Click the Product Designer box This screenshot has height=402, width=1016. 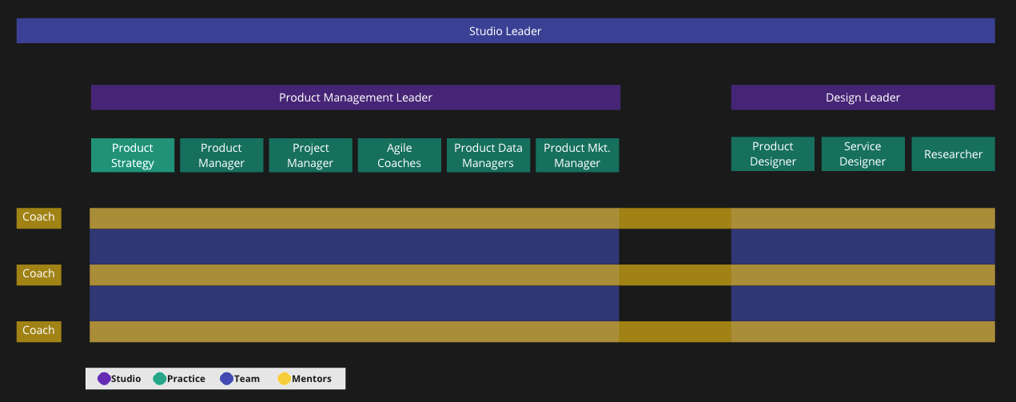pyautogui.click(x=773, y=154)
